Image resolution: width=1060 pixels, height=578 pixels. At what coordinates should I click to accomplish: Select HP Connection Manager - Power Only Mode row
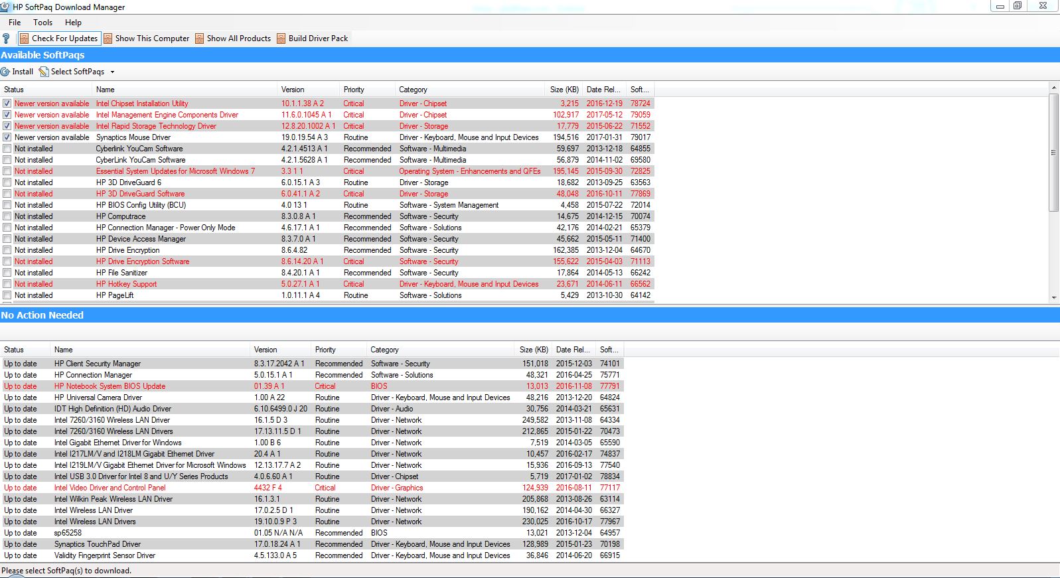[327, 228]
